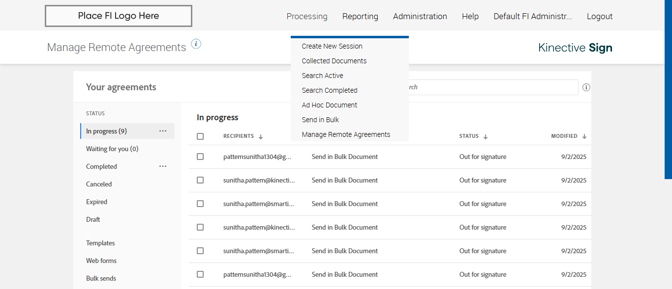Viewport: 672px width, 289px height.
Task: Click the info icon next to search field
Action: coord(586,87)
